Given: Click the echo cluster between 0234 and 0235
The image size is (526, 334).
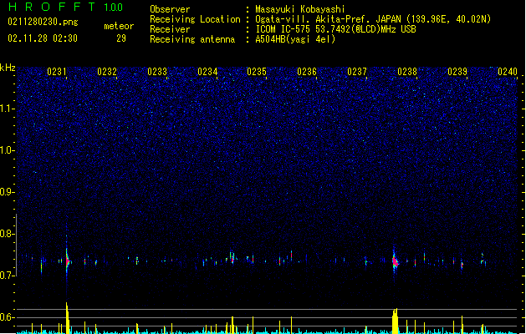Looking at the screenshot, I should [x=232, y=258].
